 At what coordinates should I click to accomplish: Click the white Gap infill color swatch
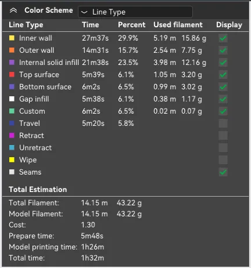click(x=12, y=99)
